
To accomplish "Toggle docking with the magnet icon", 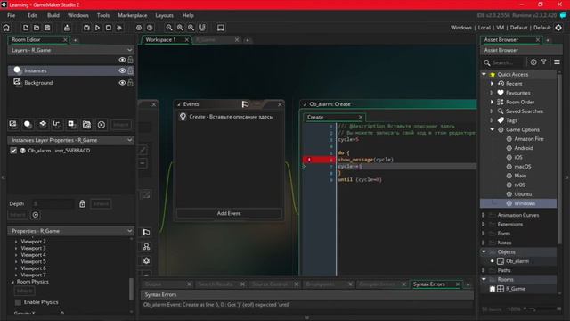I will 202,28.
